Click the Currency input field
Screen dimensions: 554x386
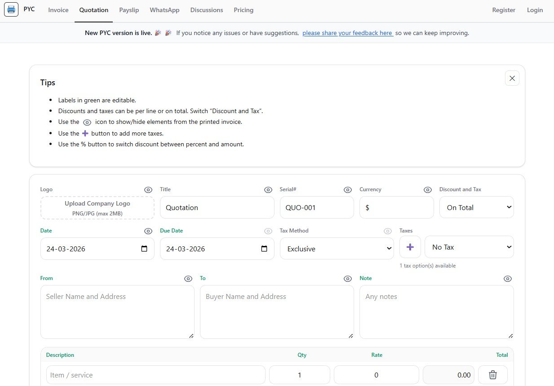tap(397, 207)
